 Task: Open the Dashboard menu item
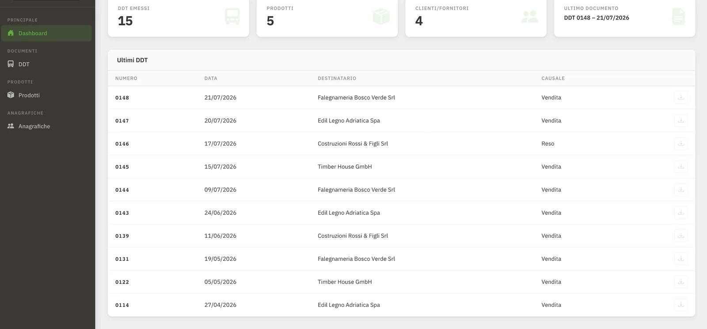[x=46, y=33]
